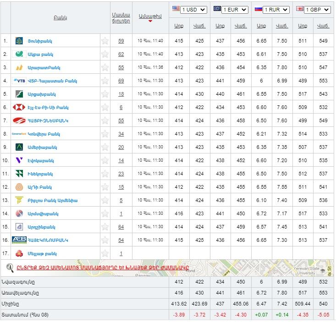Click the Mellat bank logo icon
The height and width of the screenshot is (322, 336).
(x=19, y=253)
